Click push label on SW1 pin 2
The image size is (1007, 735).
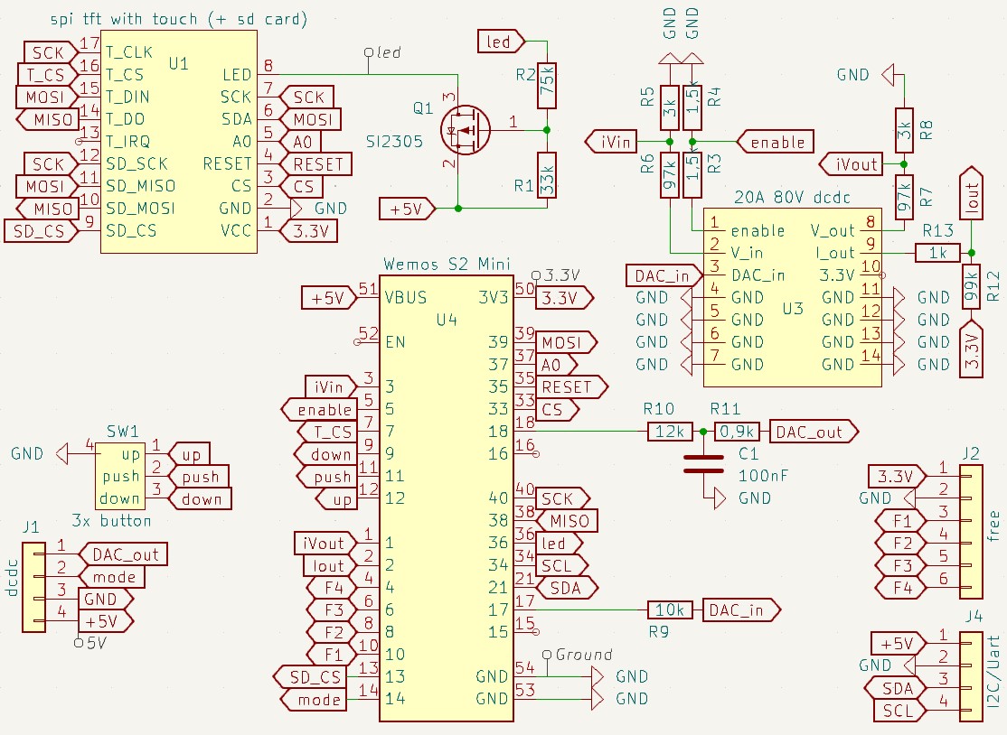[199, 477]
